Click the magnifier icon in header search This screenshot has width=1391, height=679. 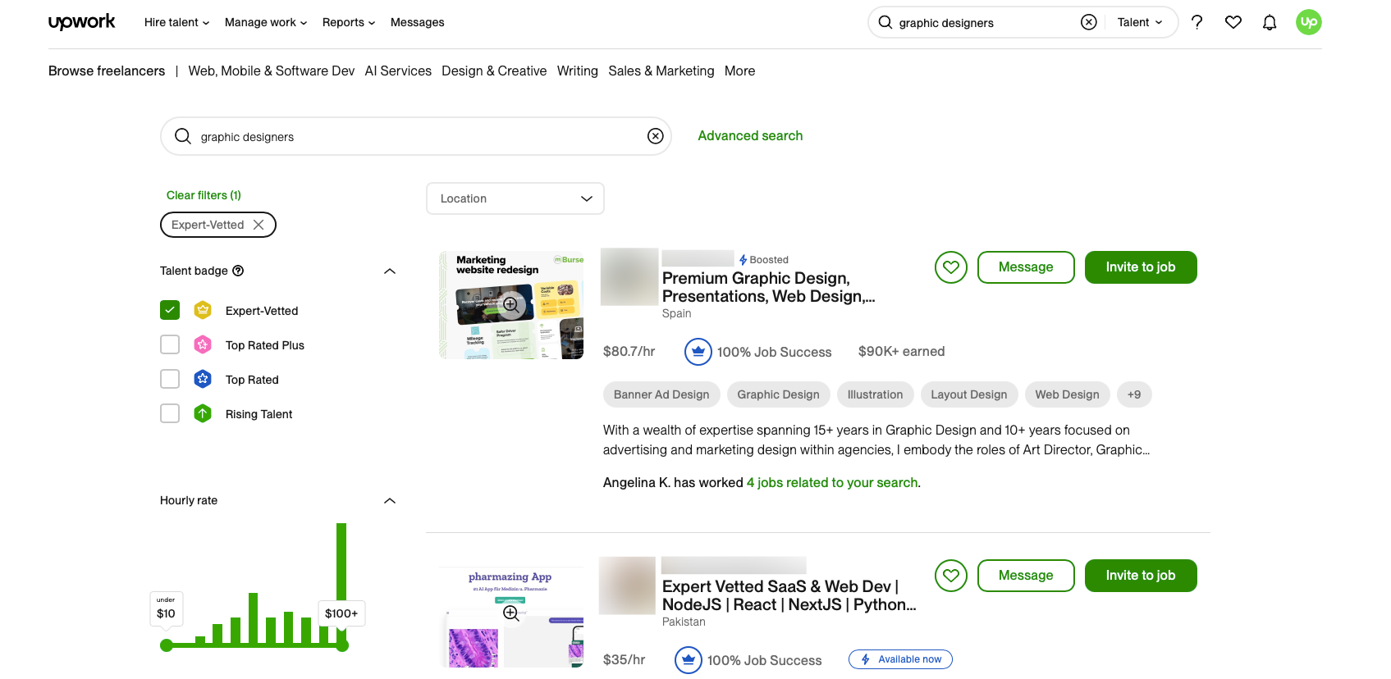click(x=885, y=22)
